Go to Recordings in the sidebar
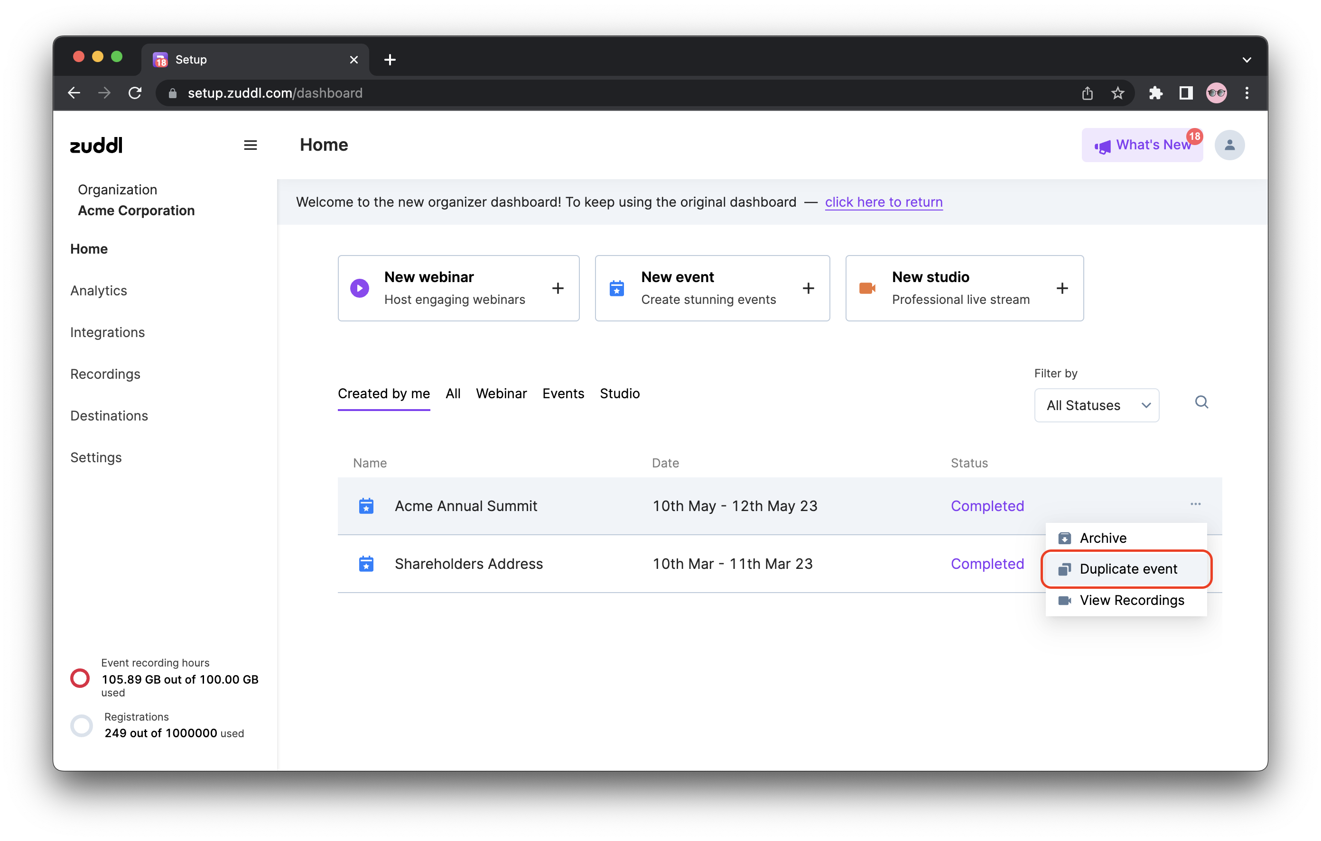Viewport: 1321px width, 841px height. pos(105,374)
